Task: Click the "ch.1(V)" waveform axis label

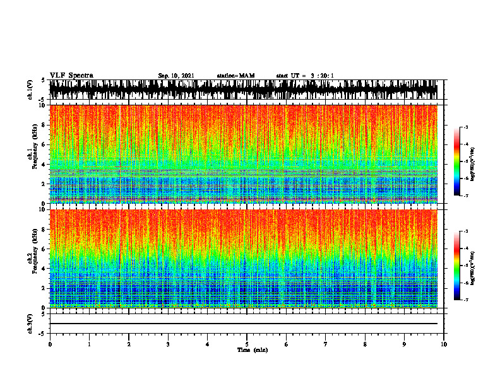Action: 30,90
